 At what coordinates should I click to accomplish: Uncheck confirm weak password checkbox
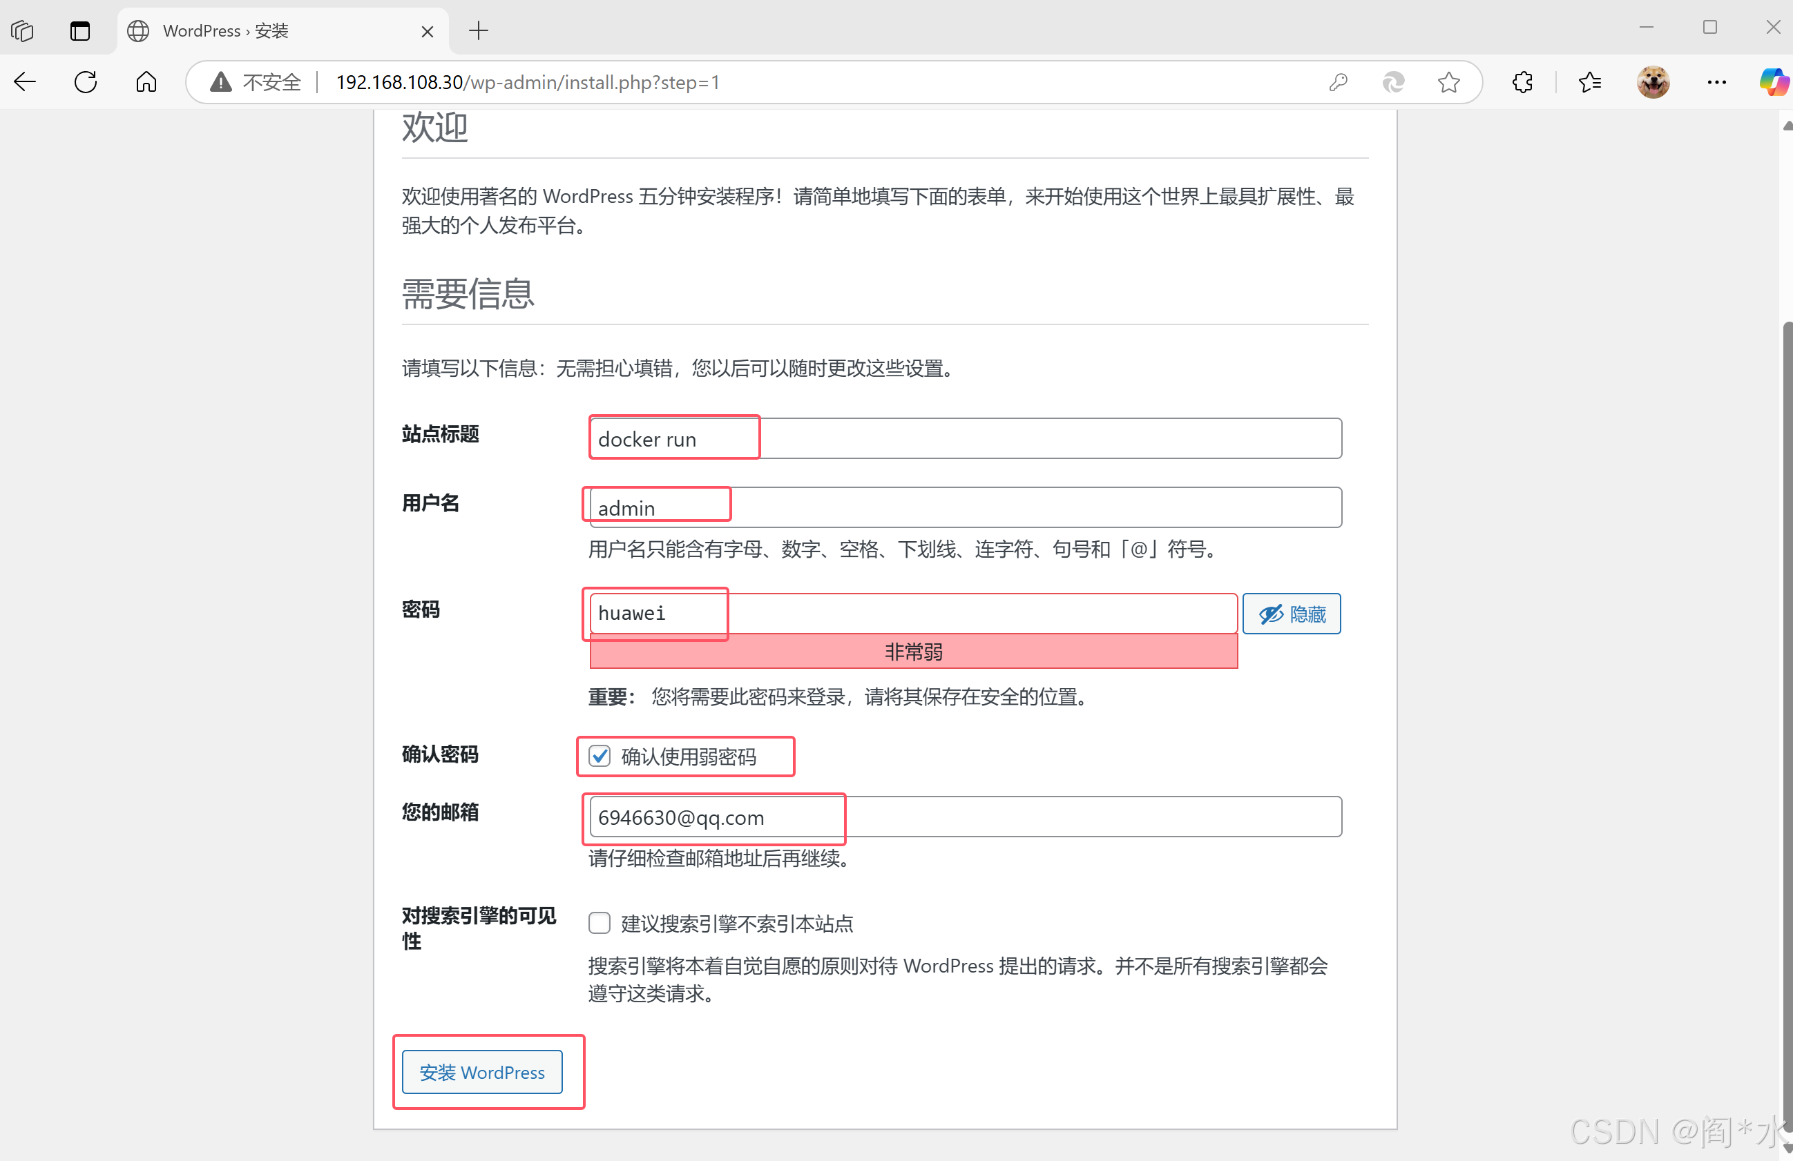pos(600,756)
